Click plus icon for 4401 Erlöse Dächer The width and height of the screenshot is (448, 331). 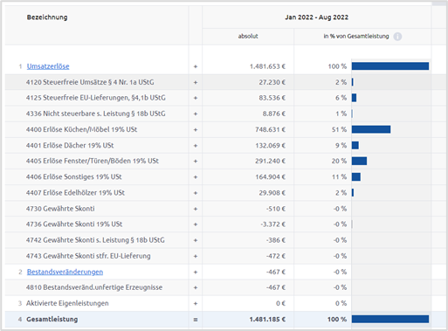(x=196, y=146)
